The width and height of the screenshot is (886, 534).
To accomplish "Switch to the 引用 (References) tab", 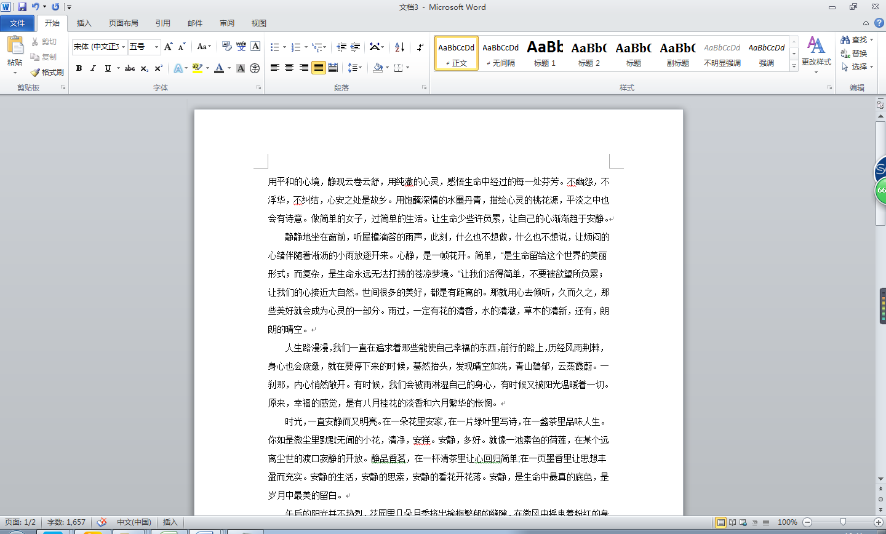I will (x=163, y=23).
